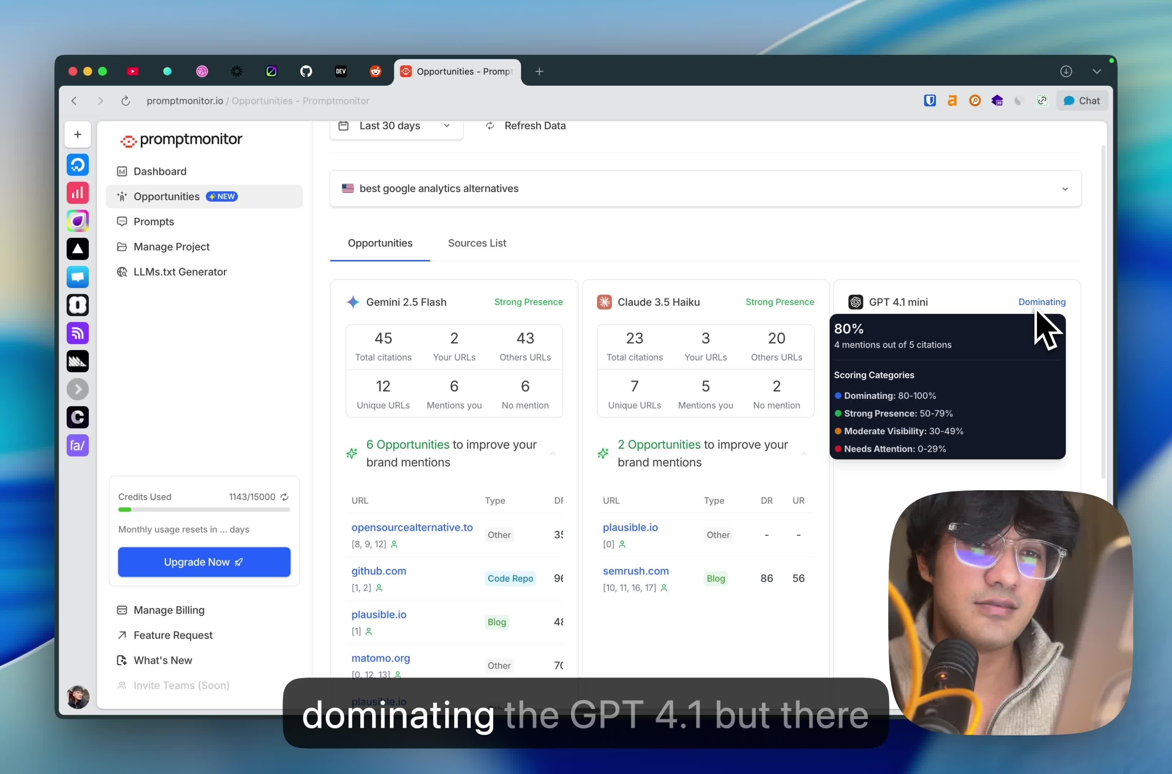The image size is (1172, 774).
Task: Click the green link extension icon
Action: 1042,101
